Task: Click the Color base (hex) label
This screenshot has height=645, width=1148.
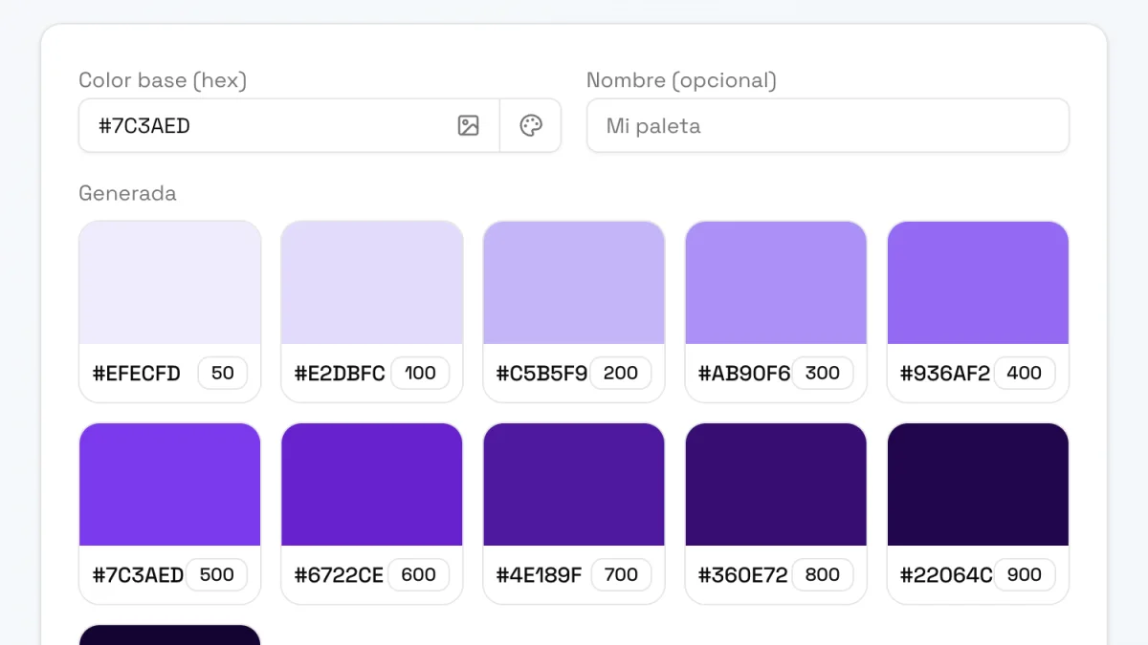Action: tap(163, 80)
